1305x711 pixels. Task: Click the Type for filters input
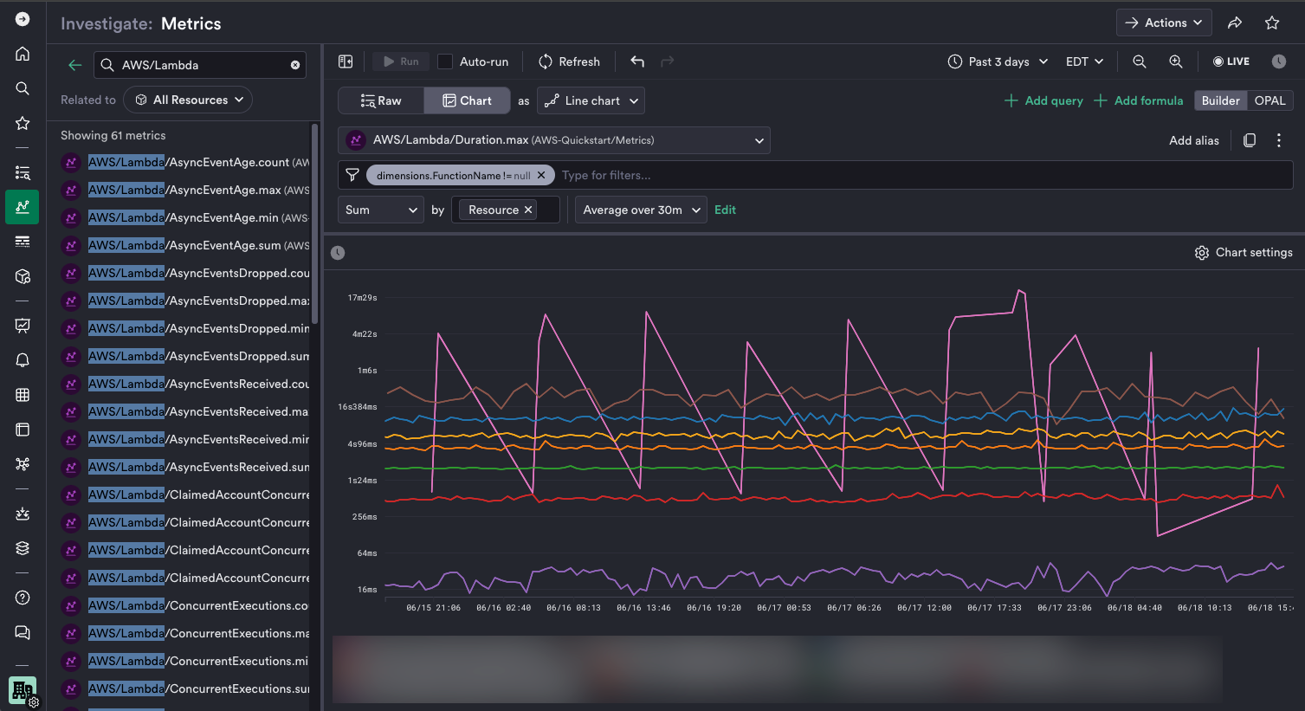(x=923, y=175)
